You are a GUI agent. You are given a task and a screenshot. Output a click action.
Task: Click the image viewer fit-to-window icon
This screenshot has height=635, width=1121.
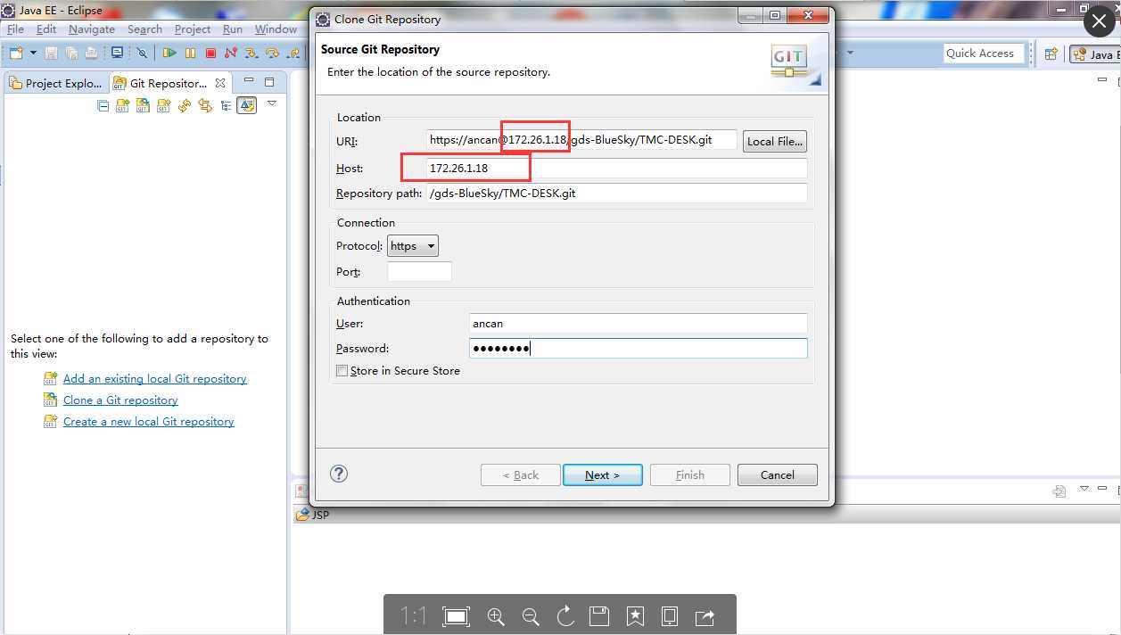(457, 616)
